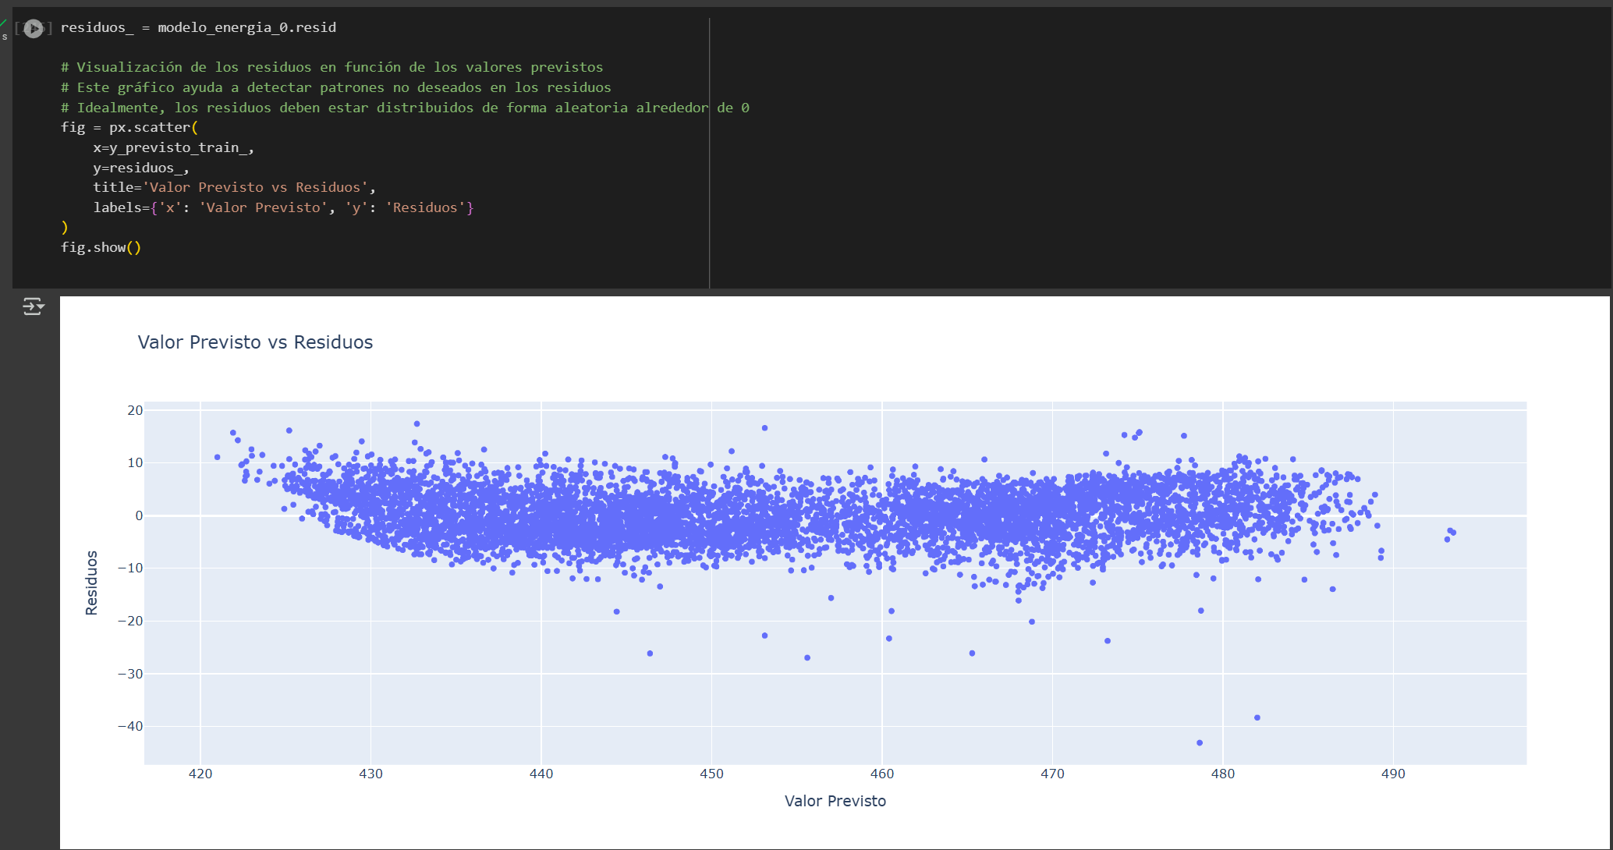Click the y-axis label 'Residuos'
This screenshot has width=1613, height=850.
click(x=92, y=583)
